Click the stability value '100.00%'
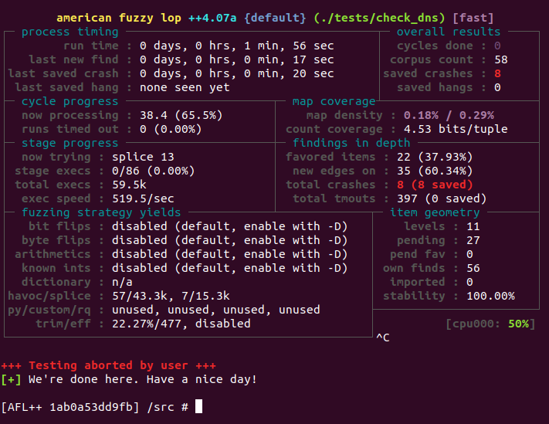 point(490,297)
